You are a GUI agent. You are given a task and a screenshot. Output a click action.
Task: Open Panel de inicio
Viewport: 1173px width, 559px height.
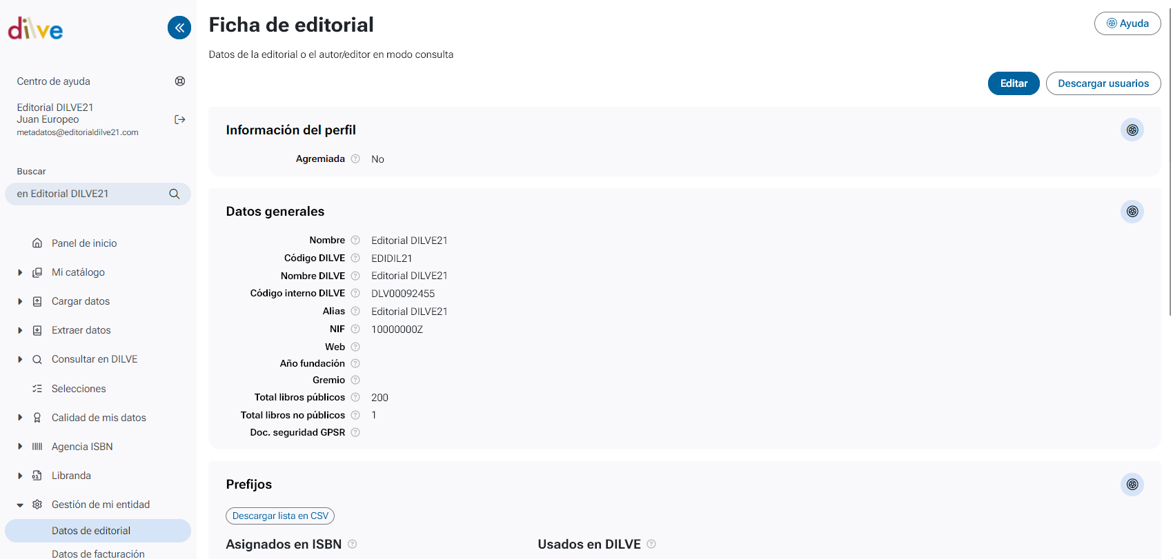coord(84,243)
